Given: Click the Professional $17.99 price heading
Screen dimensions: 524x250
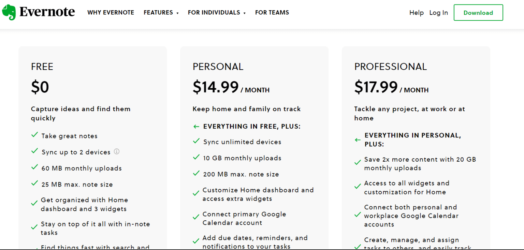Looking at the screenshot, I should pyautogui.click(x=376, y=87).
